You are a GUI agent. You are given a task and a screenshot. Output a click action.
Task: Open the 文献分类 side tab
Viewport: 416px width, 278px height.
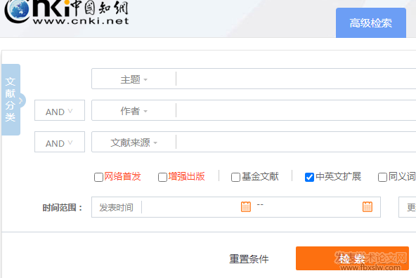(11, 100)
